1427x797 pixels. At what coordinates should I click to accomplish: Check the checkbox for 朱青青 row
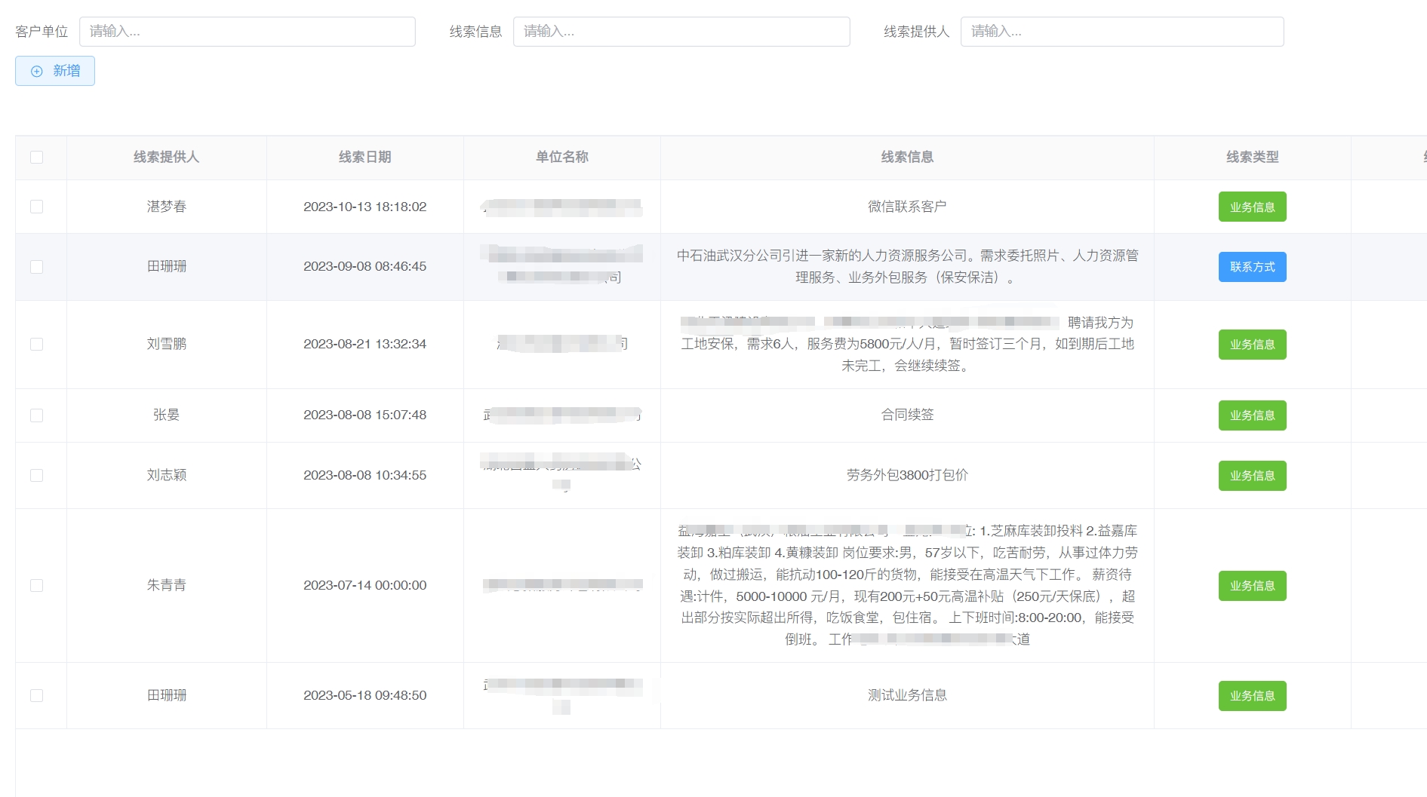36,586
